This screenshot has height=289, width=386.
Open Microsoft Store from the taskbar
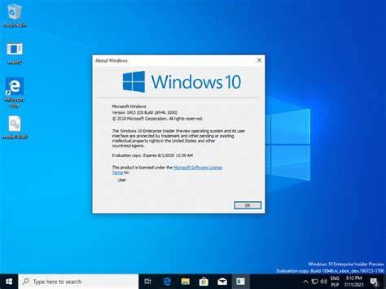pos(204,281)
